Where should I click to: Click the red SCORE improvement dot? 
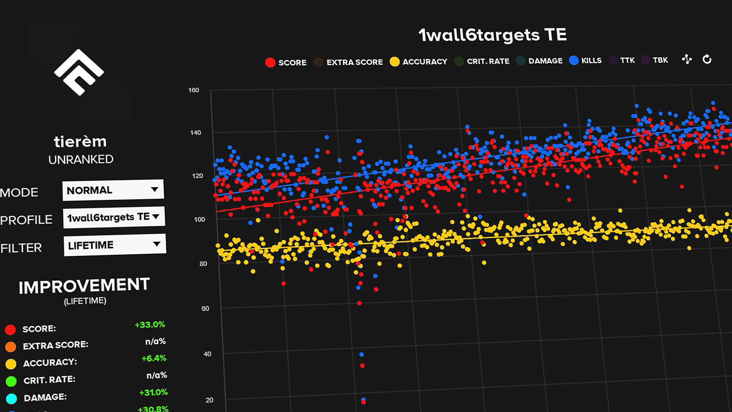coord(10,330)
